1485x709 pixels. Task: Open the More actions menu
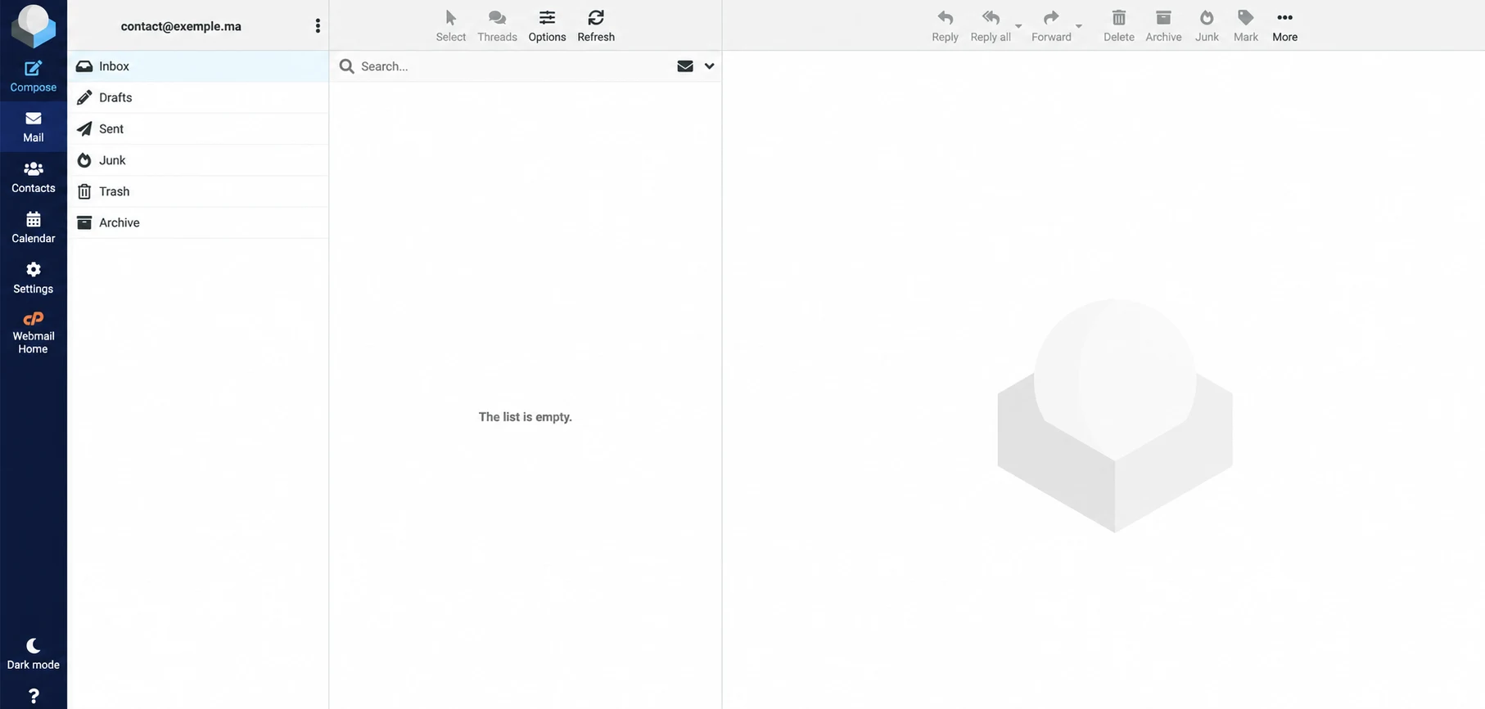tap(1285, 26)
